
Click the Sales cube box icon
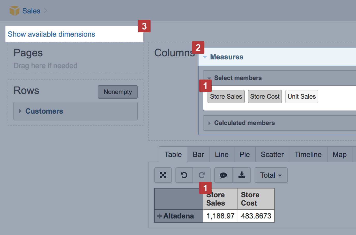14,11
